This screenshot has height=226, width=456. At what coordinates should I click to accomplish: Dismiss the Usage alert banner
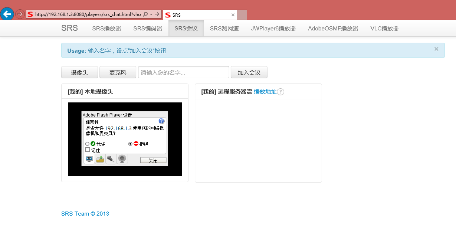[x=436, y=49]
